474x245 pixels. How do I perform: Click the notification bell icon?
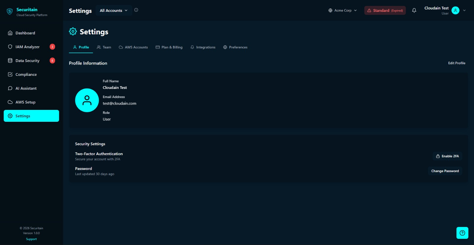(414, 10)
